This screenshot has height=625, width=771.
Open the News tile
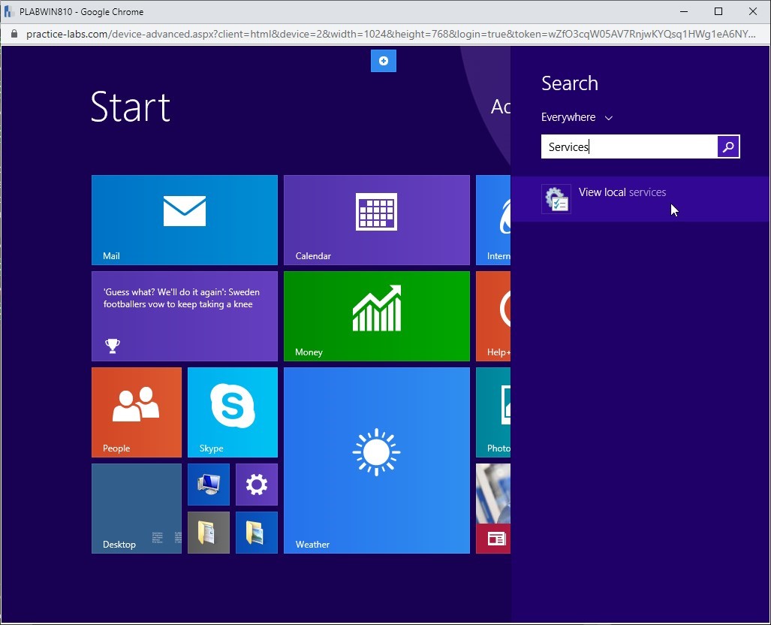(493, 509)
